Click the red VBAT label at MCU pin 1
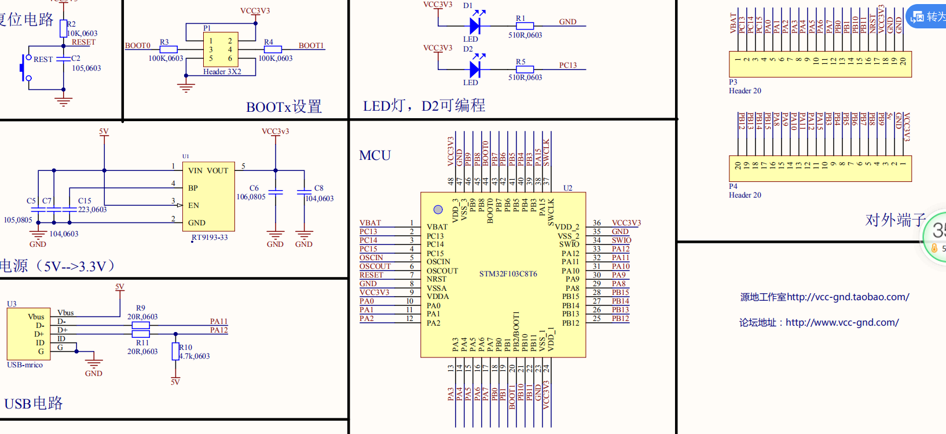This screenshot has height=434, width=946. tap(371, 223)
